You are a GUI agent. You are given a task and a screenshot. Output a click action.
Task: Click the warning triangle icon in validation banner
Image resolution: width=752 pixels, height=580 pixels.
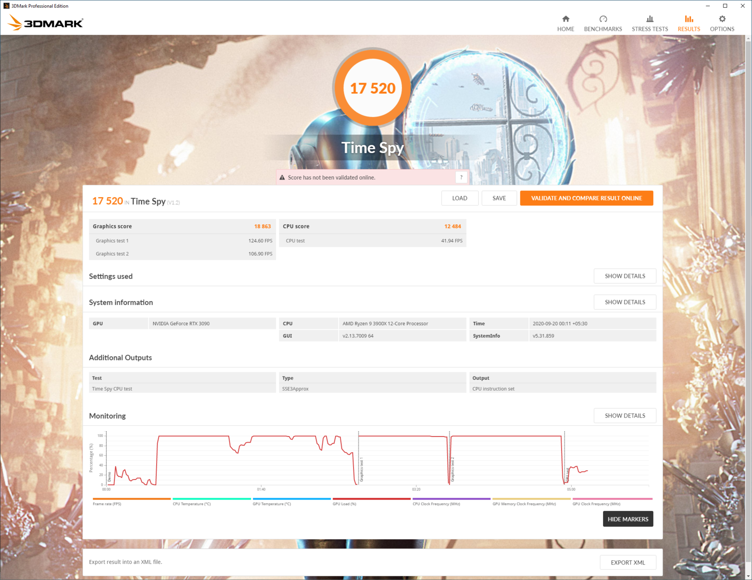tap(282, 177)
